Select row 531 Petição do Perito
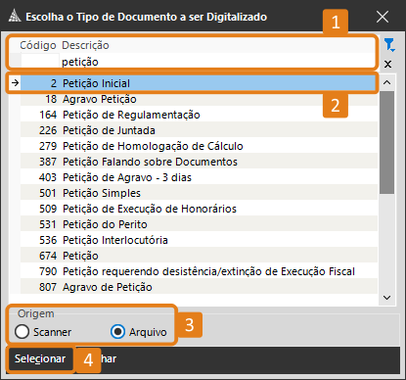Screen dimensions: 406x380 pos(199,224)
